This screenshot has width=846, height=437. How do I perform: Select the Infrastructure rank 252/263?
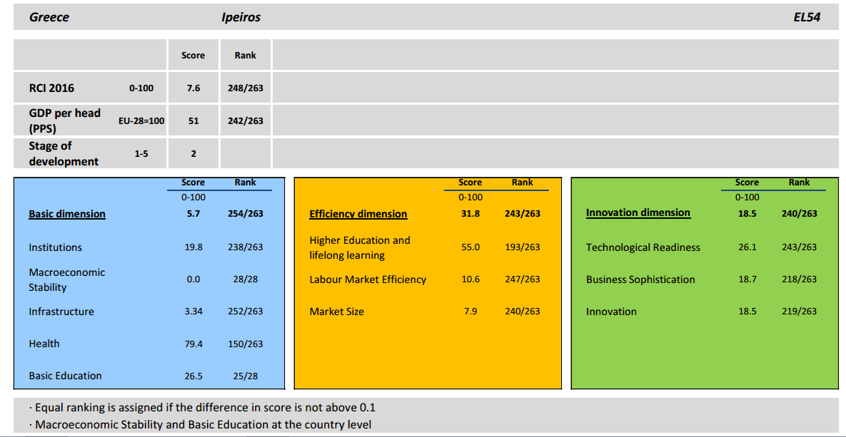(x=246, y=312)
